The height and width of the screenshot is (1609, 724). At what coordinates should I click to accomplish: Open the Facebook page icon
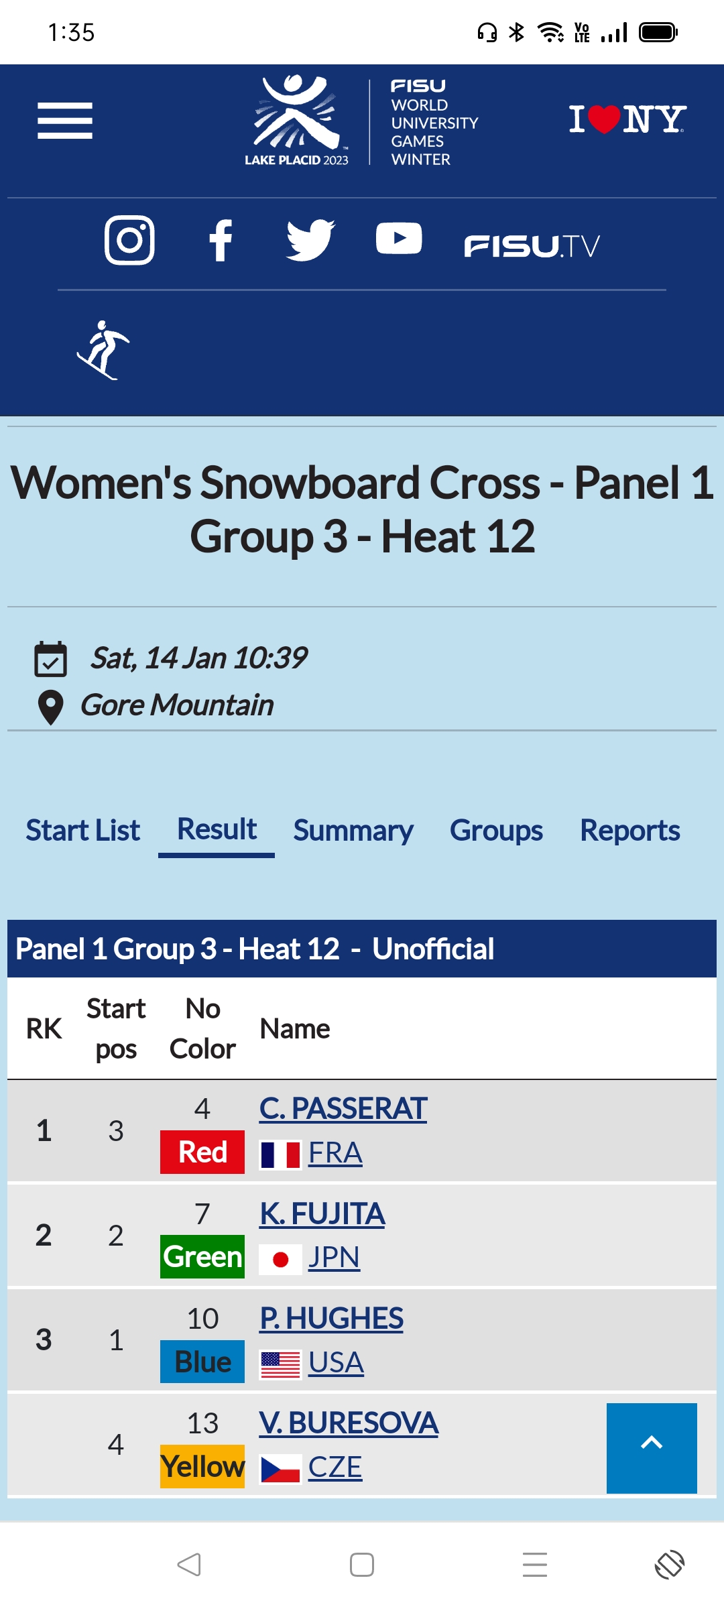point(221,240)
